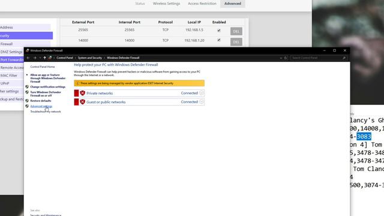Close the Windows Defender Firewall window
Viewport: 384px width, 216px height.
345,50
